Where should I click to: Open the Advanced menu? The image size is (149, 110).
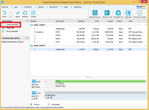(54, 7)
